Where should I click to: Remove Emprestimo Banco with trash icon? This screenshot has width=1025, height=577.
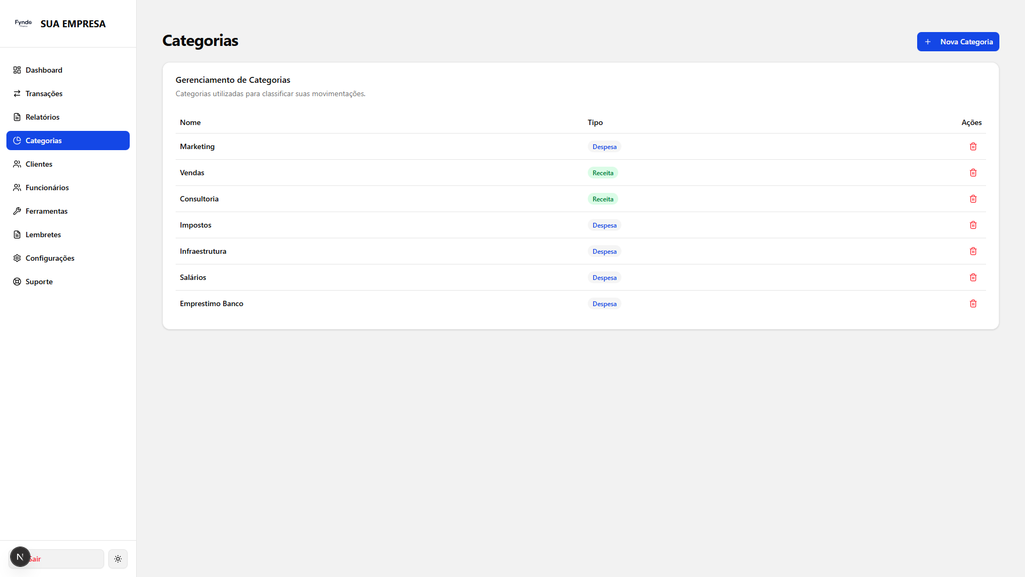pos(973,303)
